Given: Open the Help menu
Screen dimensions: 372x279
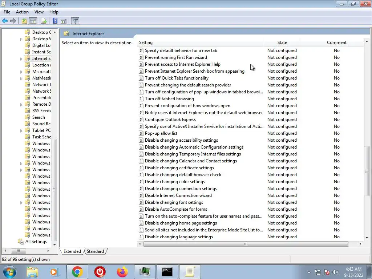Looking at the screenshot, I should 54,12.
